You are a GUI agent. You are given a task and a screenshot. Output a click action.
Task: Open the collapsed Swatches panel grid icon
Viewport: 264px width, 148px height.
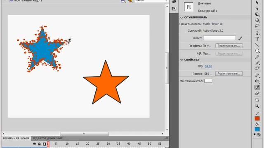tap(174, 9)
